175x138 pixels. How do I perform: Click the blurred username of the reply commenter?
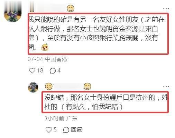pyautogui.click(x=68, y=86)
